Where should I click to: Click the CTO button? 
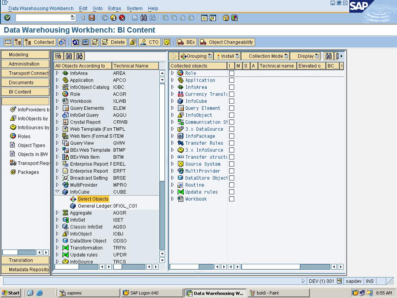(x=149, y=42)
